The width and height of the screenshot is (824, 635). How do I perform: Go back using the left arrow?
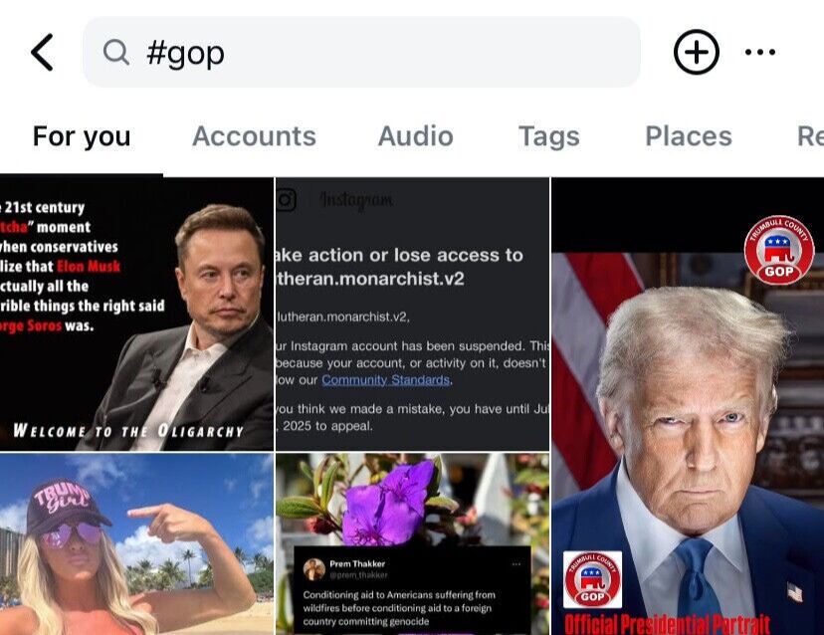pyautogui.click(x=42, y=53)
